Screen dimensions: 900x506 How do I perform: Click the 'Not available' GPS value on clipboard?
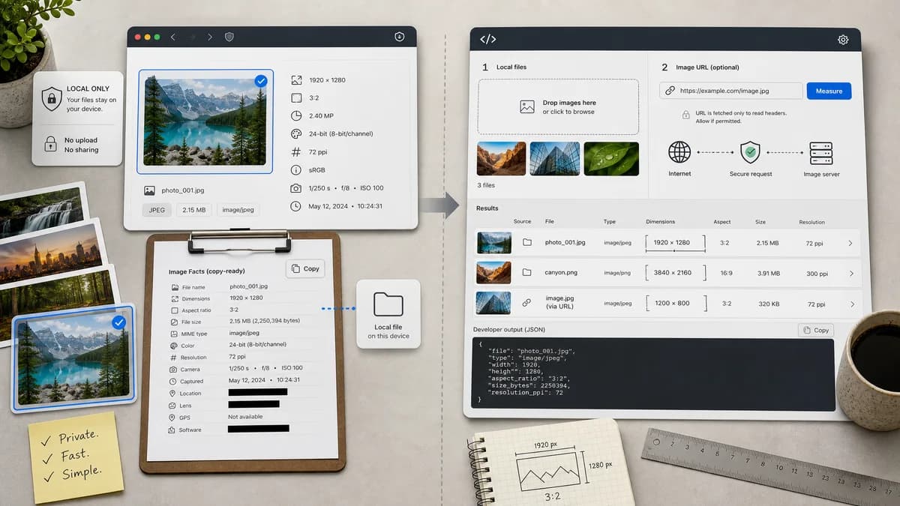245,417
